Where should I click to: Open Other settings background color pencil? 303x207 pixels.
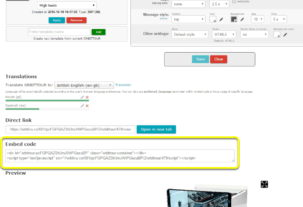pos(285,34)
